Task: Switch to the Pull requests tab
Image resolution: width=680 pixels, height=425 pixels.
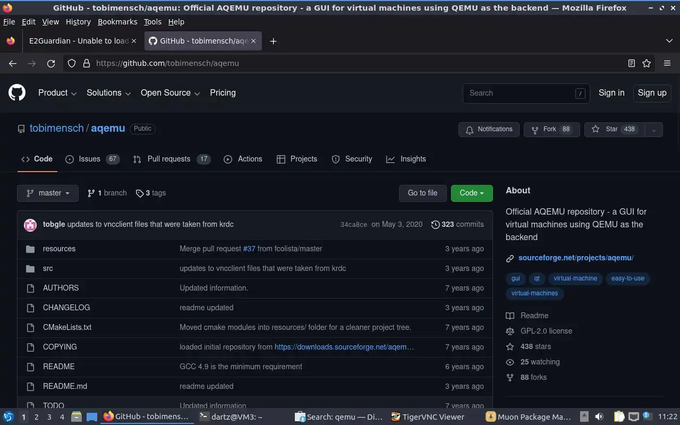Action: point(172,159)
